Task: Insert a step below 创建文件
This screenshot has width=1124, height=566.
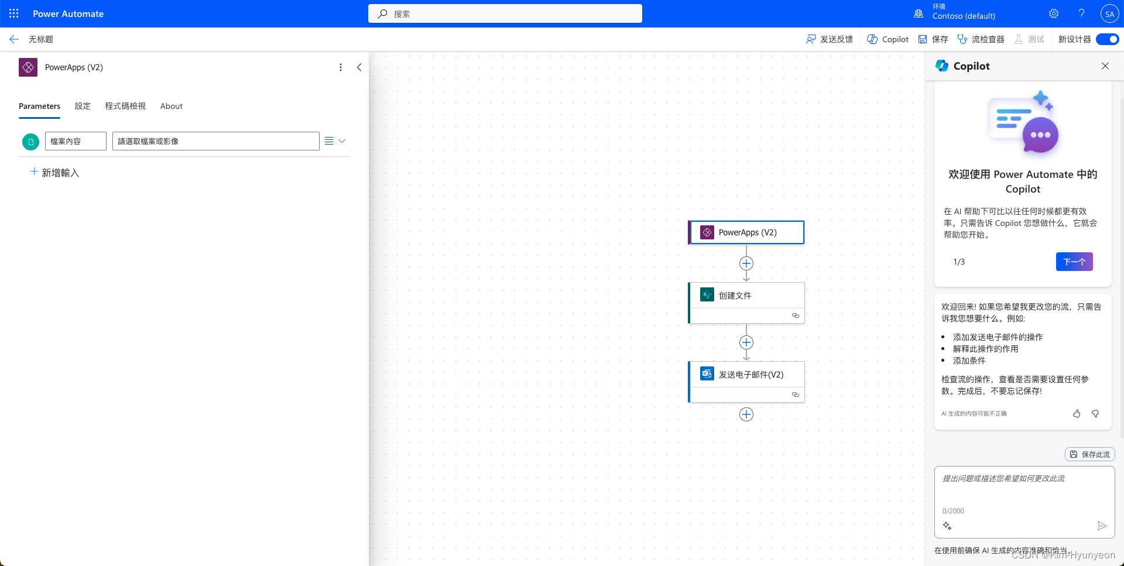Action: (746, 342)
